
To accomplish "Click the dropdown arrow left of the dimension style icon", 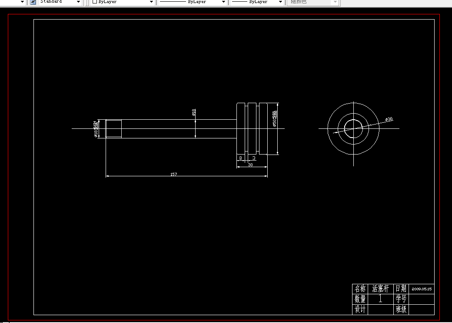I will (x=22, y=2).
